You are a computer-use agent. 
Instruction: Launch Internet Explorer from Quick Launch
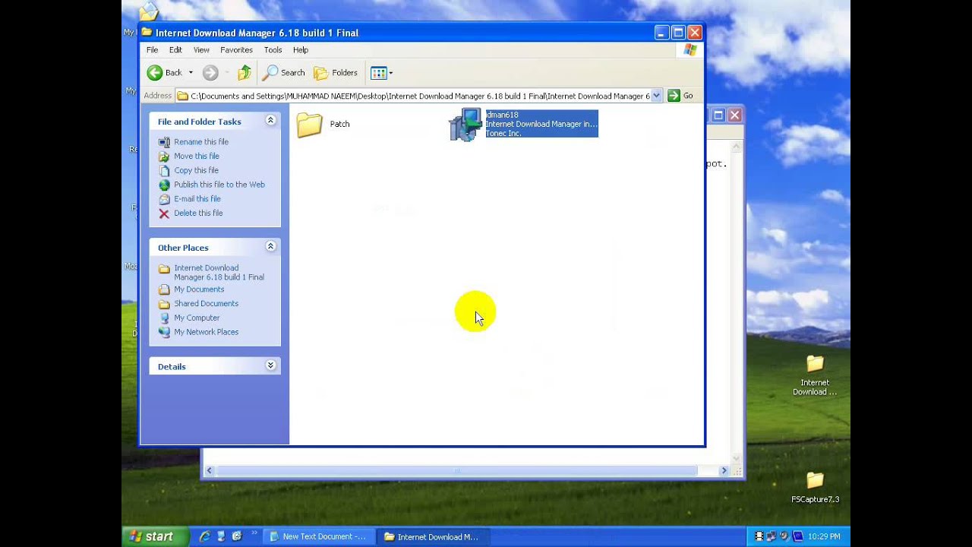[x=204, y=536]
